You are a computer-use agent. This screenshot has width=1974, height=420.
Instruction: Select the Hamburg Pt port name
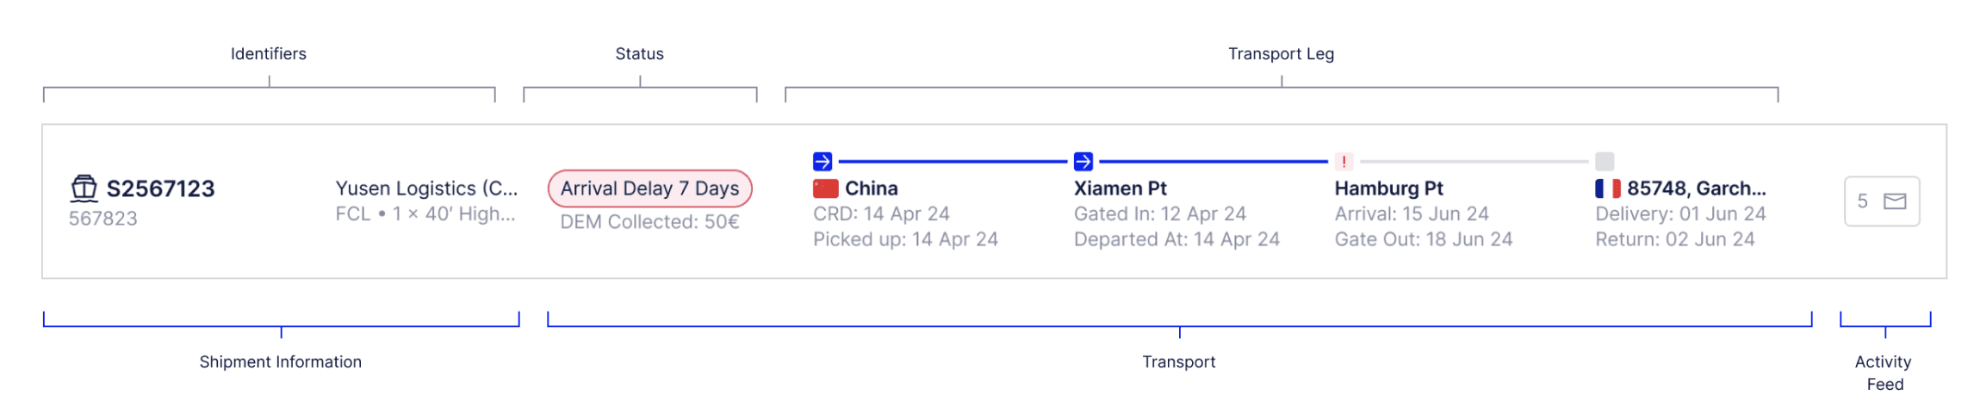click(x=1388, y=188)
